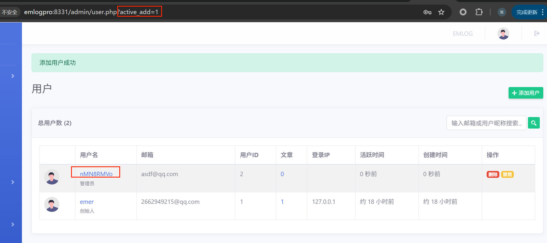Click the password key icon in address bar

pyautogui.click(x=427, y=12)
